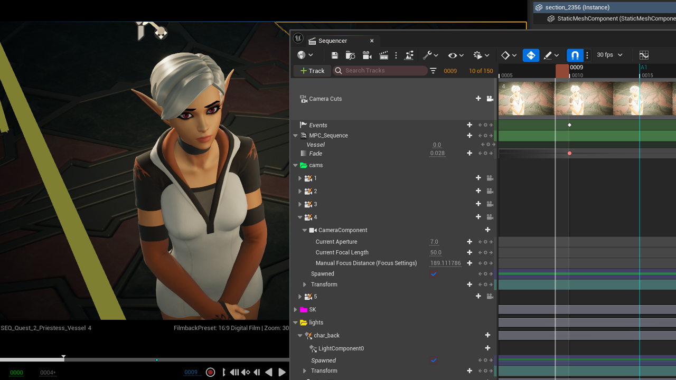Screen dimensions: 676x380
Task: Open the 30 fps frame rate dropdown
Action: 609,55
